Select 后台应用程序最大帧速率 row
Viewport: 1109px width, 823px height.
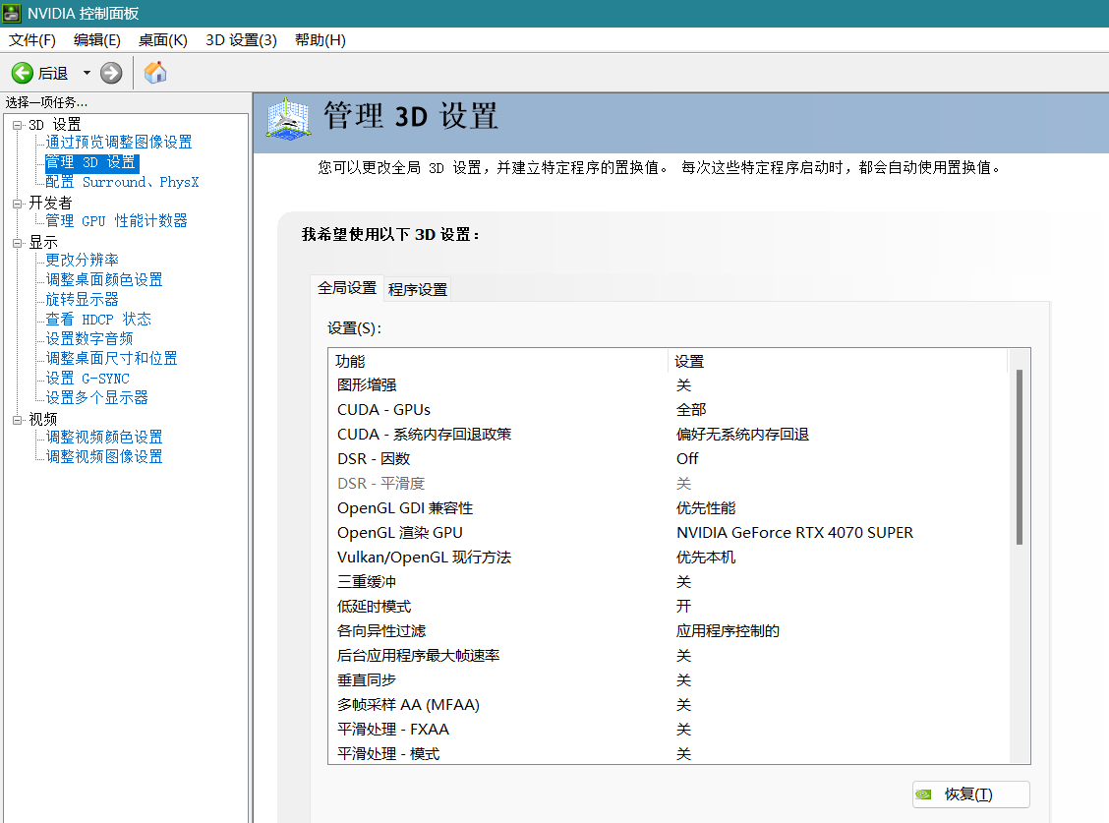click(669, 656)
